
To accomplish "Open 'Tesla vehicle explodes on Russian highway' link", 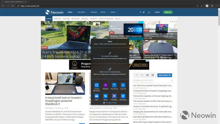I will click(x=153, y=96).
